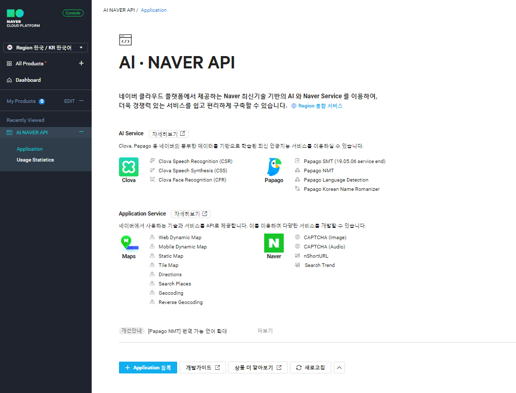Click the Search Trend icon
The width and height of the screenshot is (516, 393).
pos(297,264)
